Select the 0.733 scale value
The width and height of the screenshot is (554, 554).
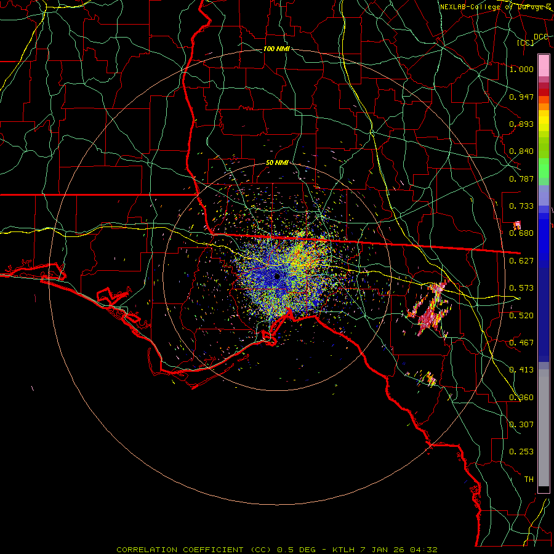pos(521,206)
